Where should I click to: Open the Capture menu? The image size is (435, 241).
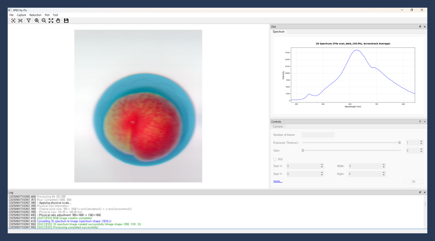point(21,15)
